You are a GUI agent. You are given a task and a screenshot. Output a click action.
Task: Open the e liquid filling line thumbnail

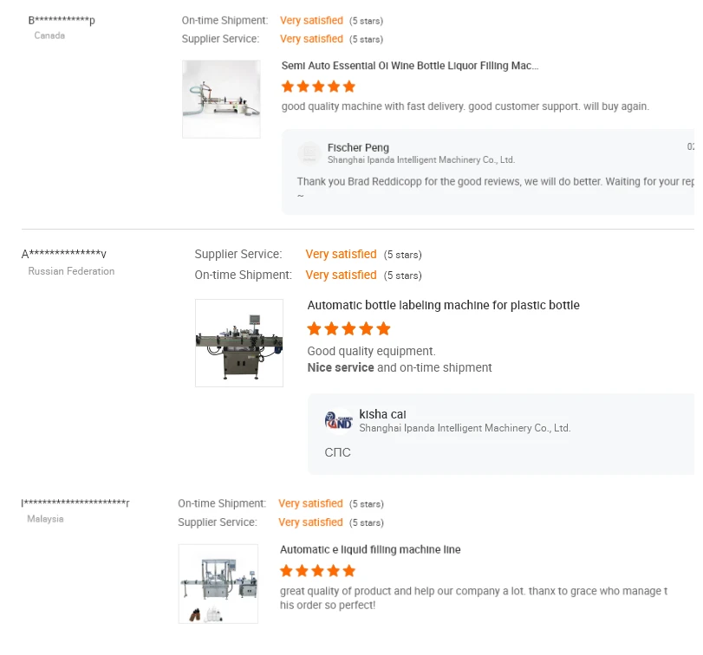(x=218, y=583)
